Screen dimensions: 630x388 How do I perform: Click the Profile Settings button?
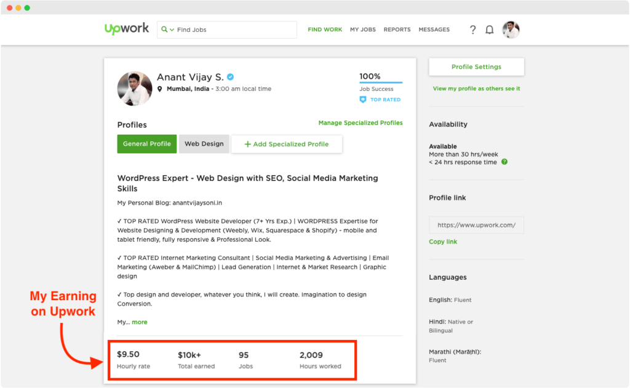coord(476,66)
